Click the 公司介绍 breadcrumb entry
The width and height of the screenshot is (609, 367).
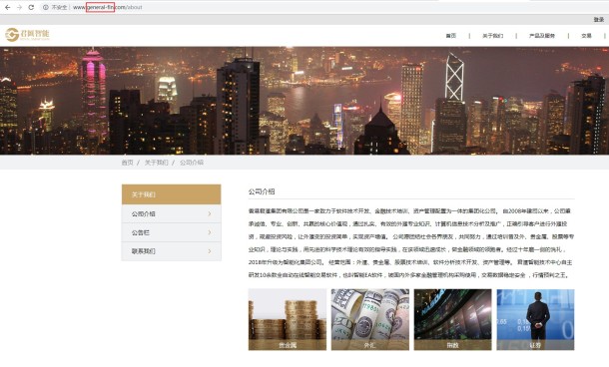191,163
